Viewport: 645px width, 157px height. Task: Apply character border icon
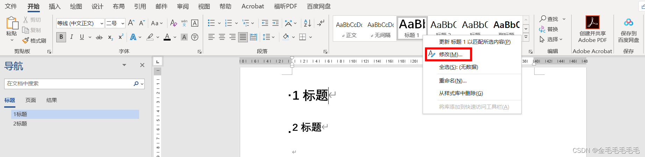[x=195, y=23]
